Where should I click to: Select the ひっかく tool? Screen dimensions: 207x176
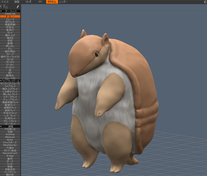coord(10,65)
